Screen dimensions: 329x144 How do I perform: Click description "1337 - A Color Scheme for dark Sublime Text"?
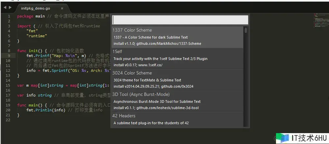coord(151,37)
